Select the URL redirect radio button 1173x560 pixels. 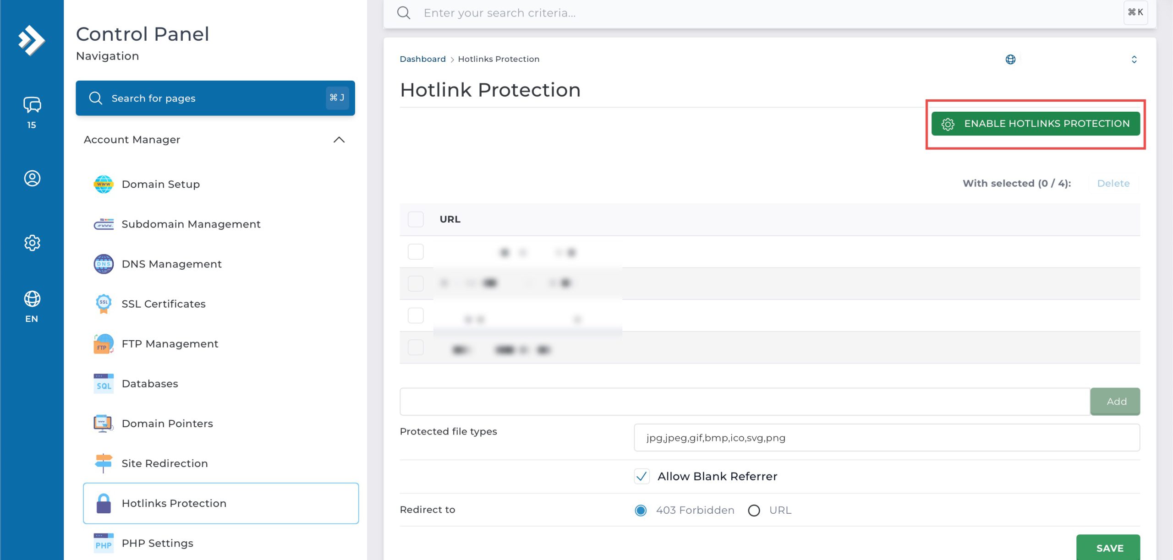click(x=754, y=510)
